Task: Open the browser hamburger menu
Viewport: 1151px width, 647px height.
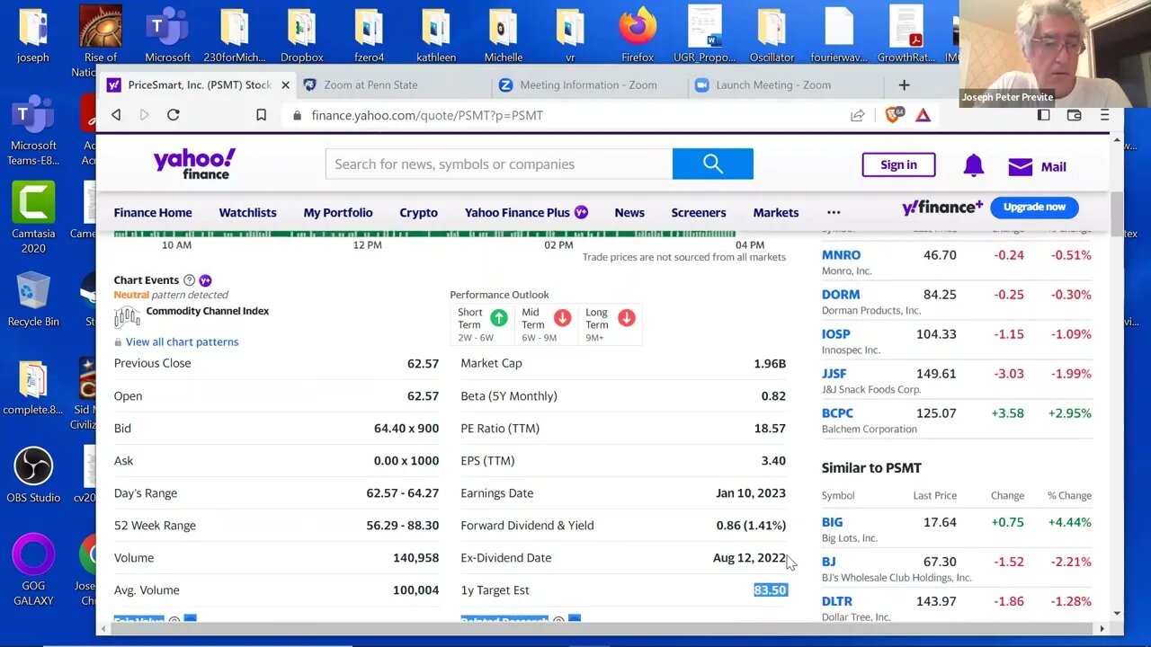Action: [x=1104, y=115]
